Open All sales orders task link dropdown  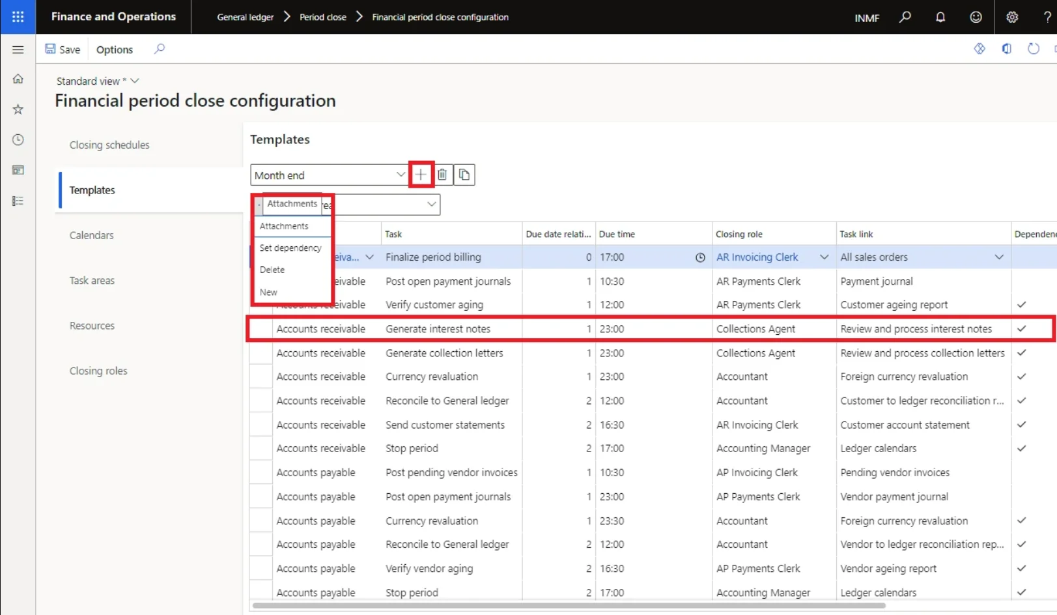[999, 257]
